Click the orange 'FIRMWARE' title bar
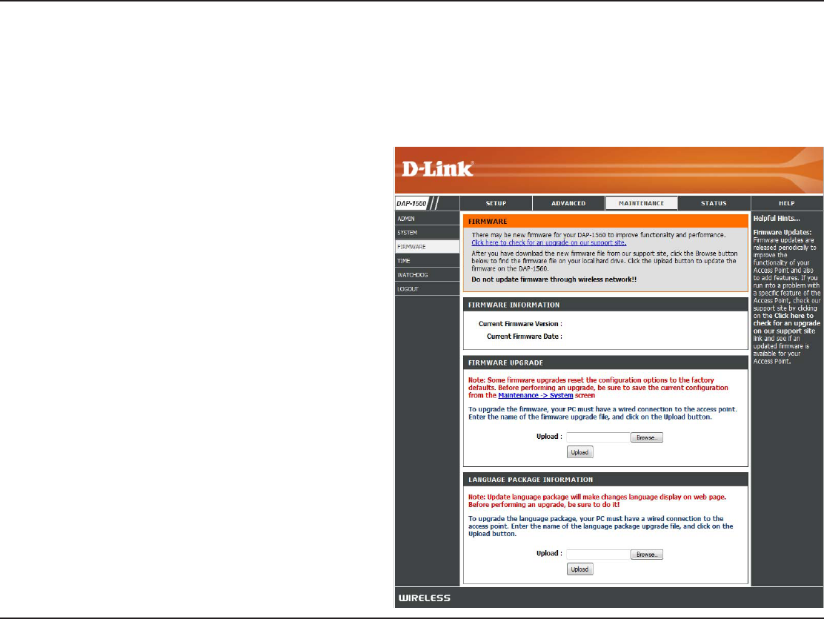Image resolution: width=824 pixels, height=619 pixels. (605, 222)
